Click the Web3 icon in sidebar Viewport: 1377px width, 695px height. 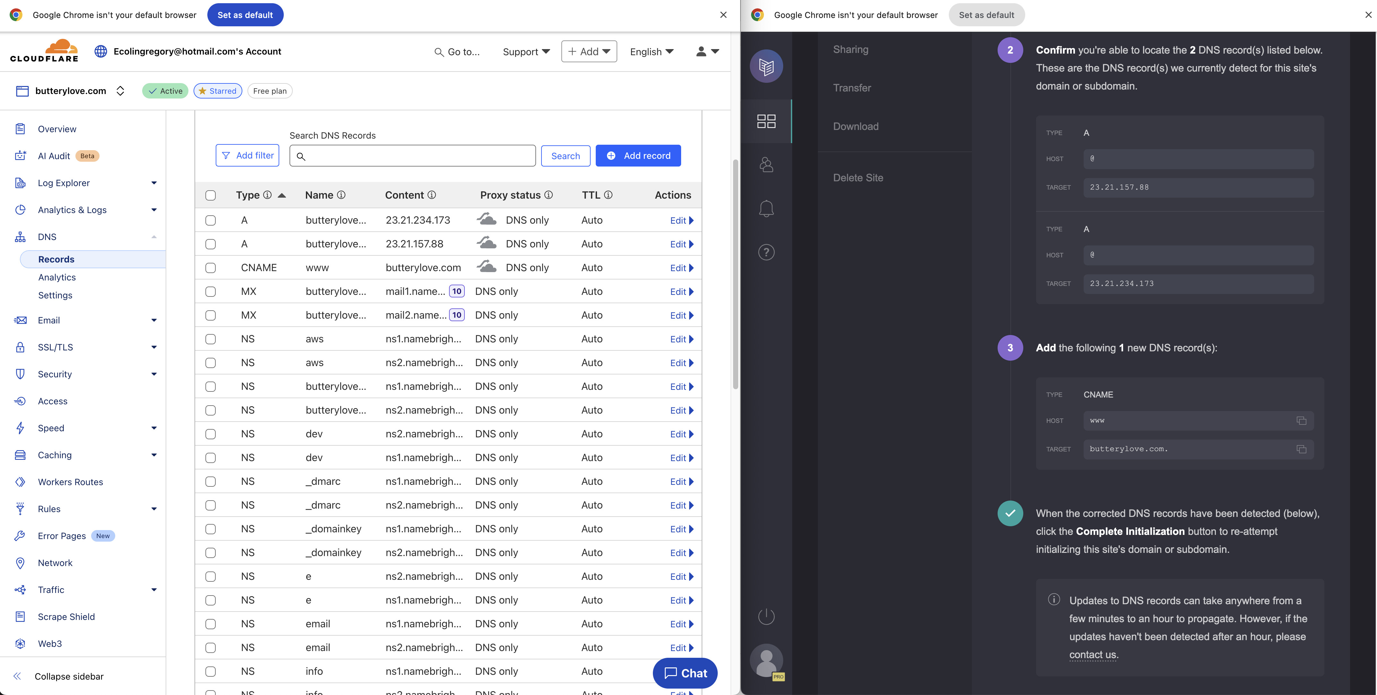coord(20,643)
